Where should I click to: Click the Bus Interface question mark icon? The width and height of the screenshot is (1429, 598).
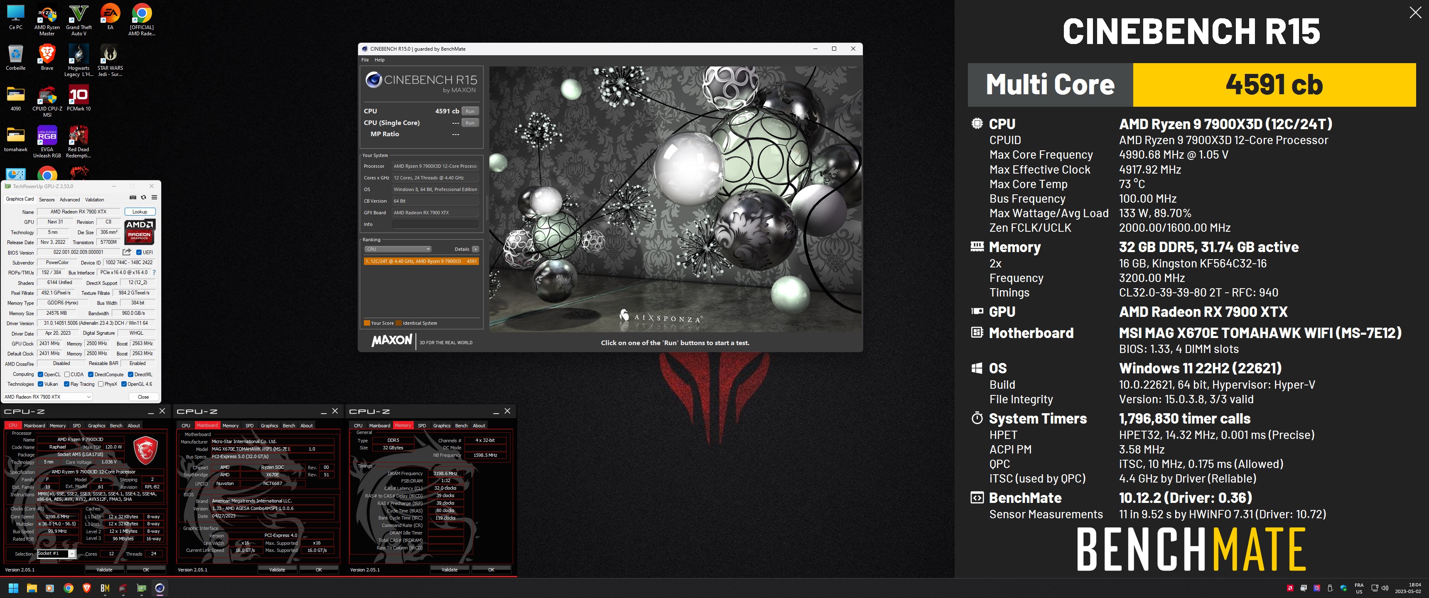(x=154, y=272)
